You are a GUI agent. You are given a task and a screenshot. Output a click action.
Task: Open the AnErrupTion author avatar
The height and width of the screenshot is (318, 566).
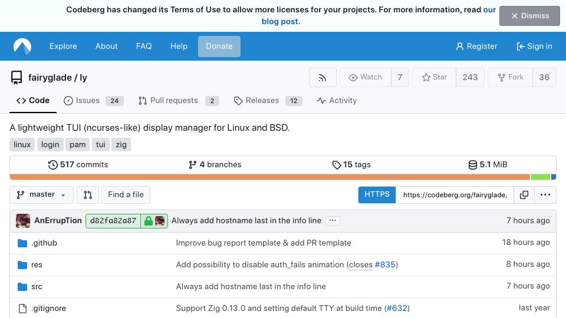click(23, 221)
